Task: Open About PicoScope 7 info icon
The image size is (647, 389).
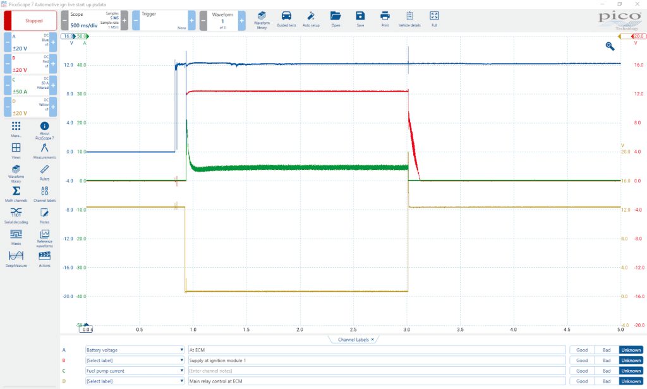Action: [x=45, y=130]
